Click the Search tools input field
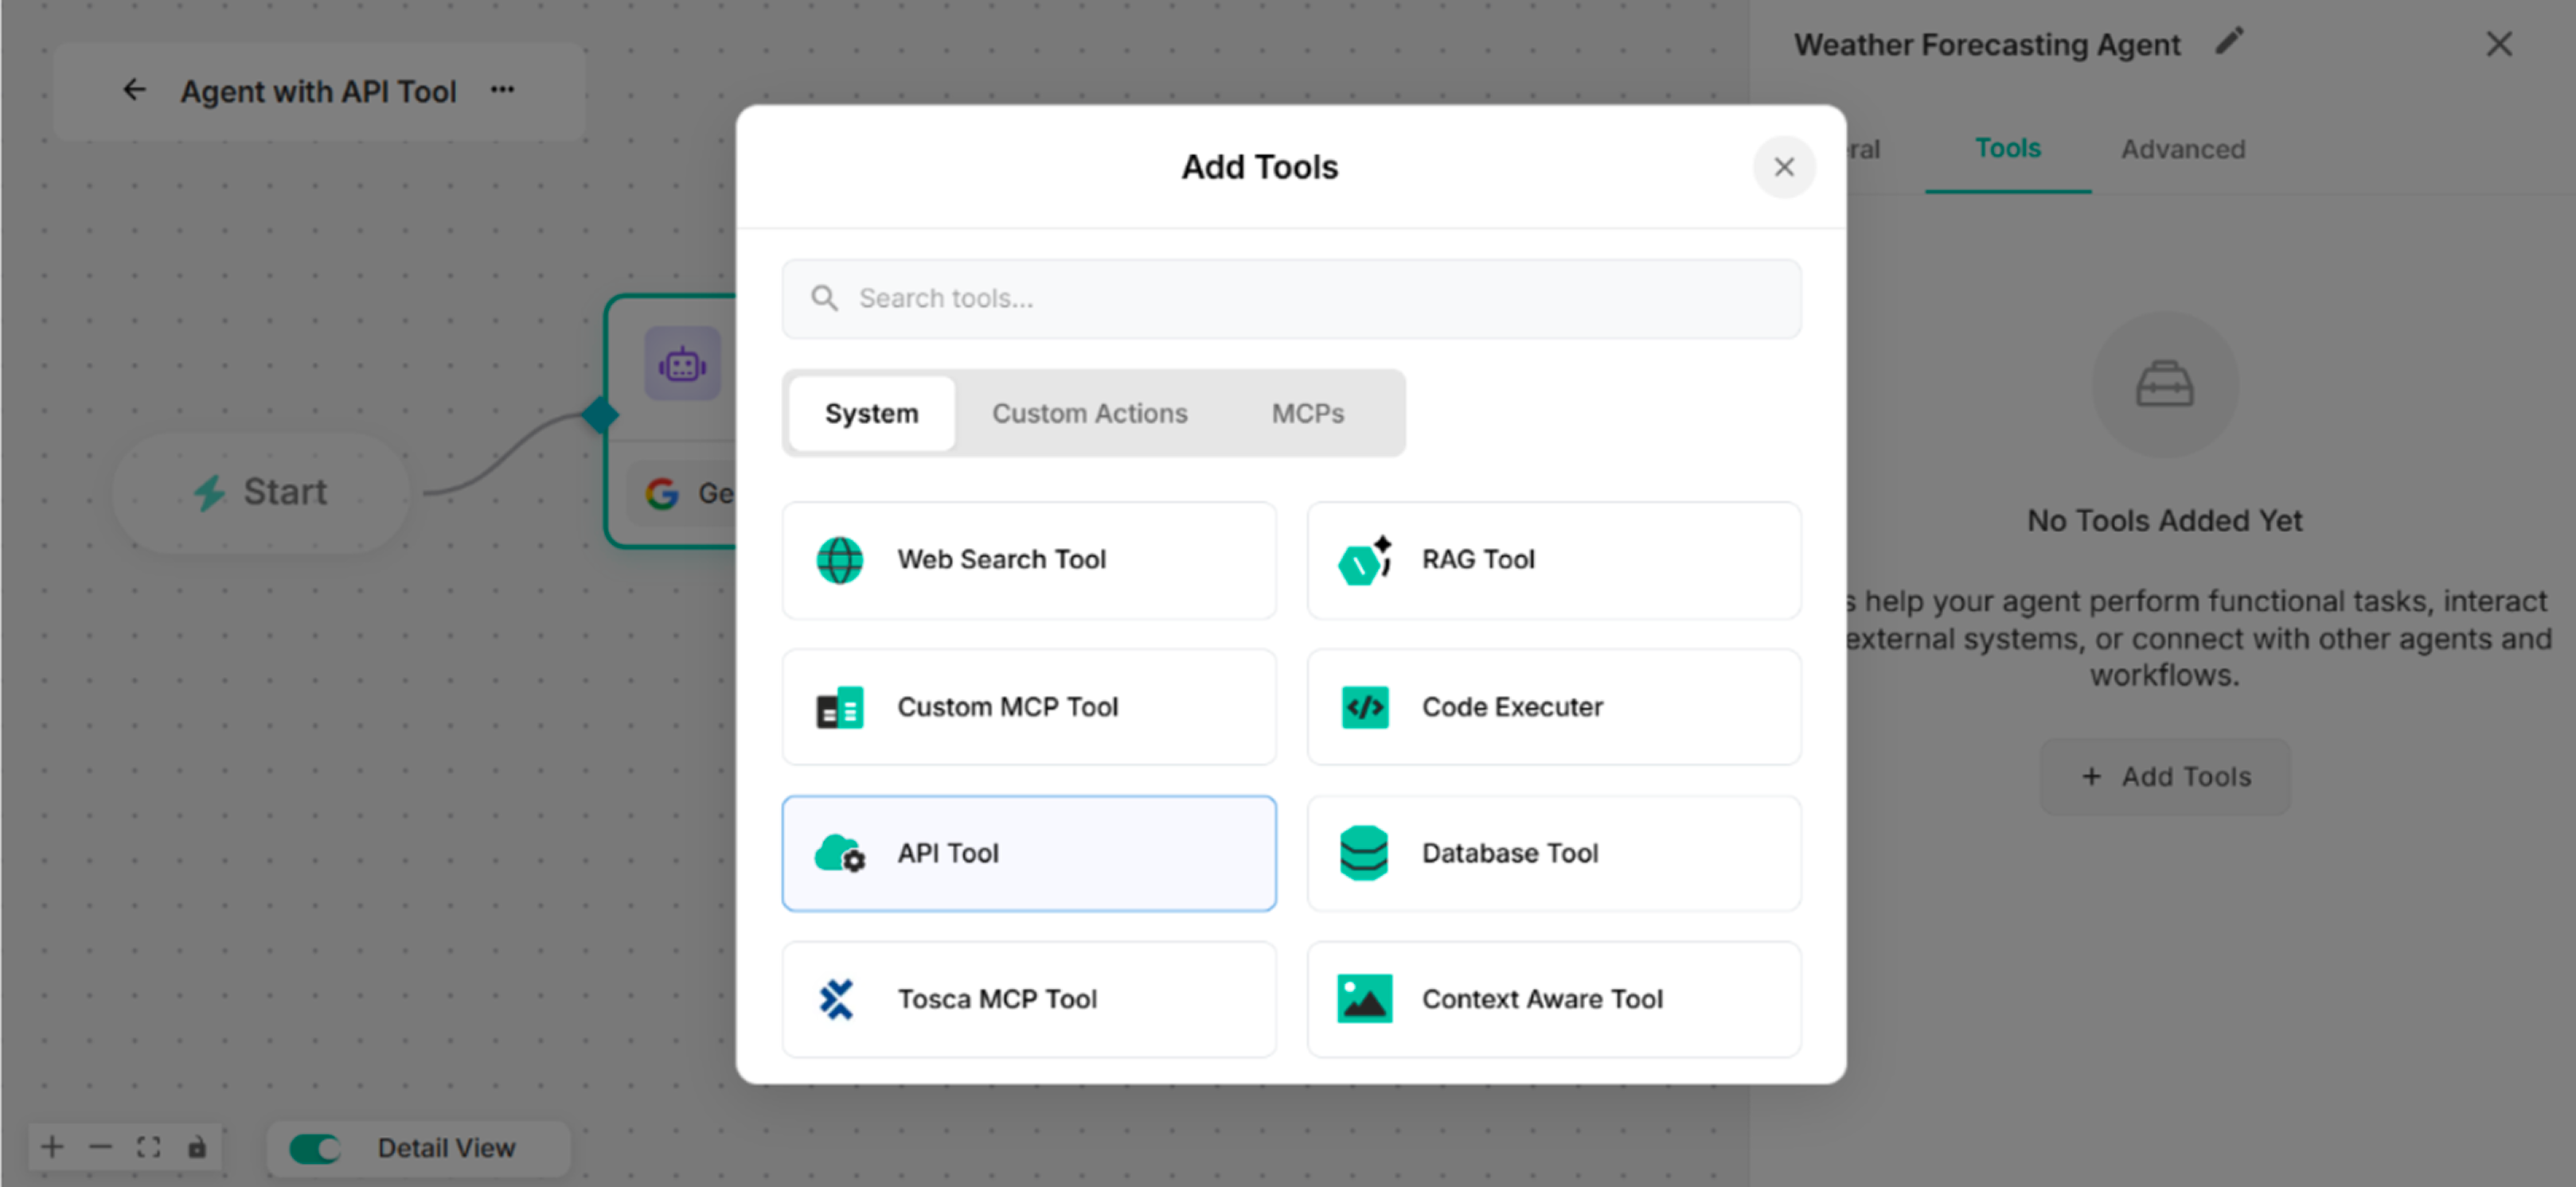 pos(1290,298)
